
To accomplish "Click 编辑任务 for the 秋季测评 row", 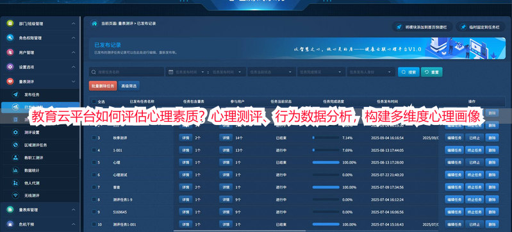I will point(454,138).
